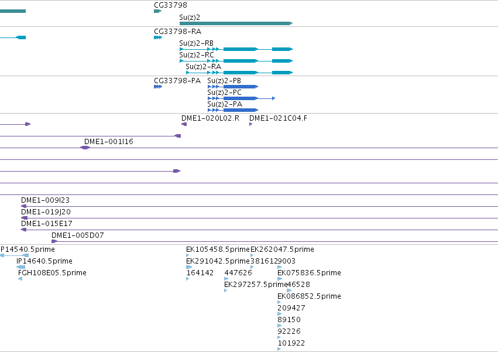Select the purple arrowhead under DME1-005D07
This screenshot has height=352, width=498.
54,241
